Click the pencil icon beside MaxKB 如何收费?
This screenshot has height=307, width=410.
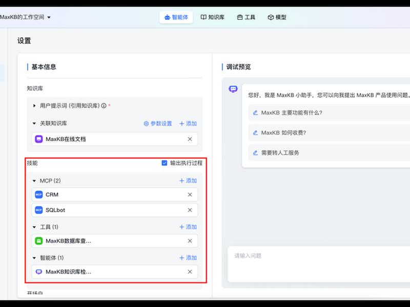(255, 133)
